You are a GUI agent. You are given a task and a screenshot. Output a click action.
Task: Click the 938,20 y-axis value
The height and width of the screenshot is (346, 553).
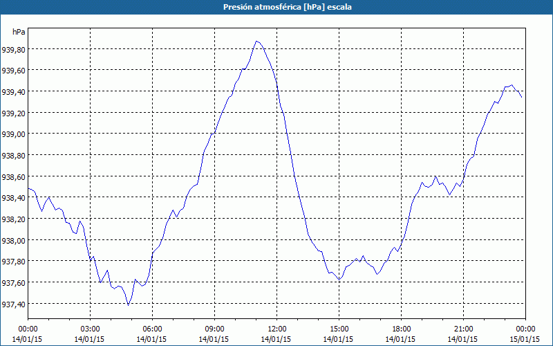(x=13, y=219)
